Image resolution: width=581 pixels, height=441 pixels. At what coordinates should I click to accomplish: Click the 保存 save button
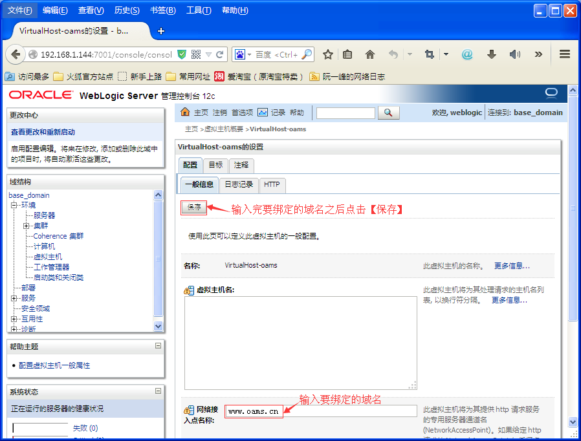(194, 207)
